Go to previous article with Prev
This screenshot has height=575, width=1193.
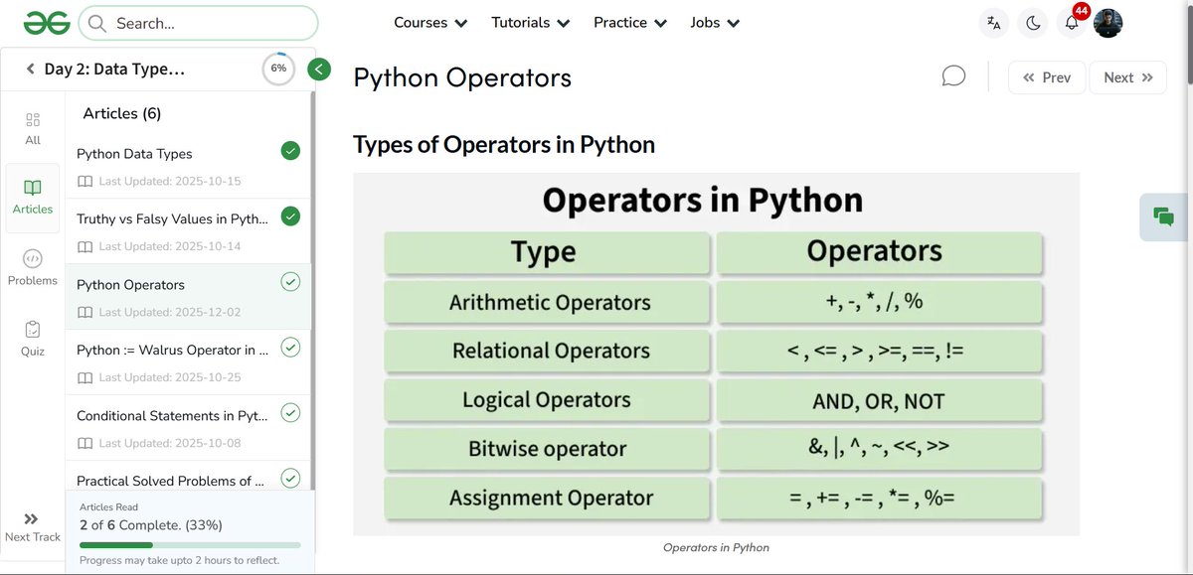(1047, 77)
